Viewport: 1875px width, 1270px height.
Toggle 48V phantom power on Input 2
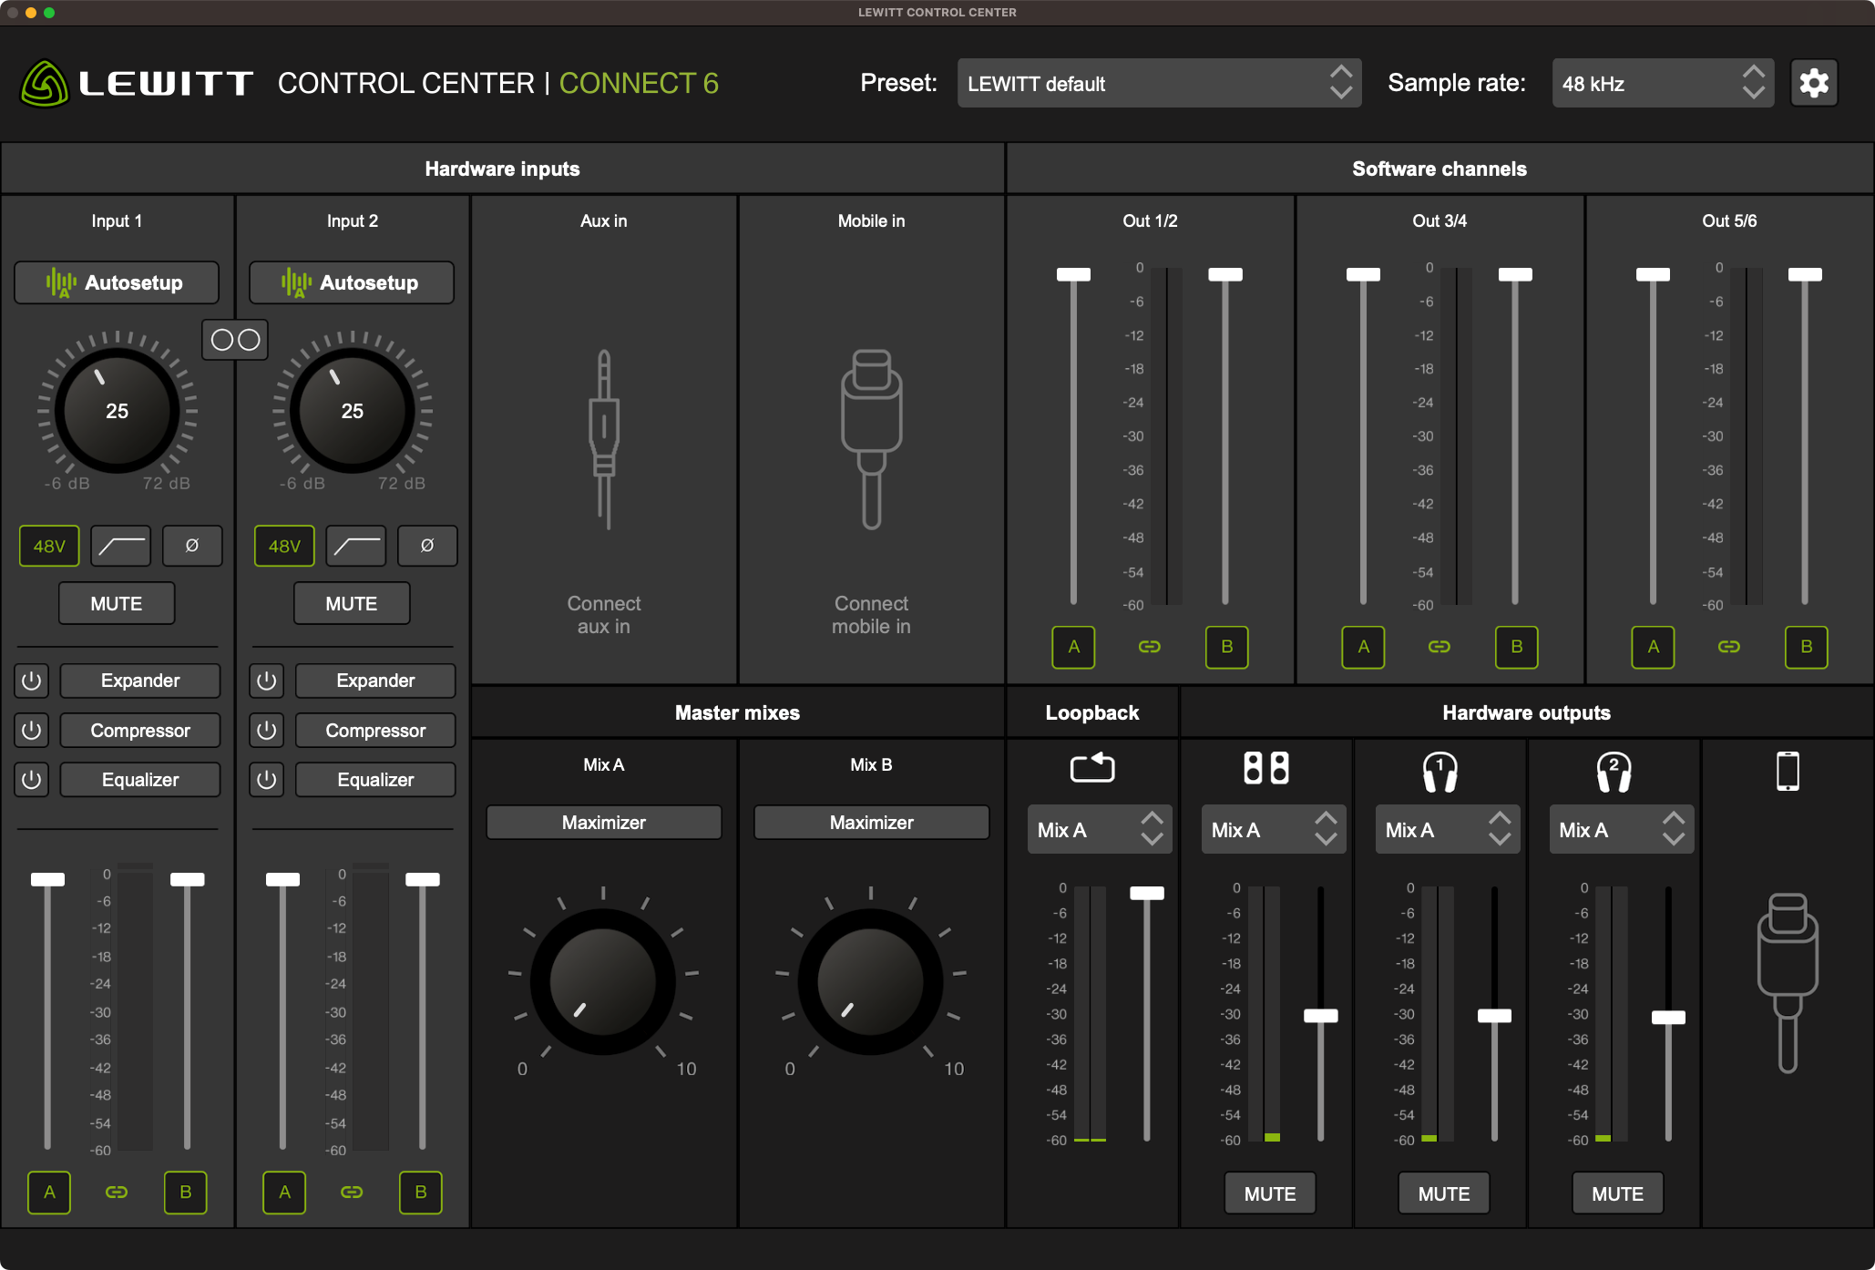click(x=284, y=546)
